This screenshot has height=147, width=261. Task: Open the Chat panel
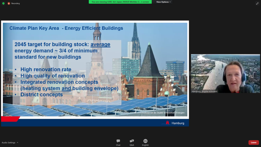tap(118, 142)
